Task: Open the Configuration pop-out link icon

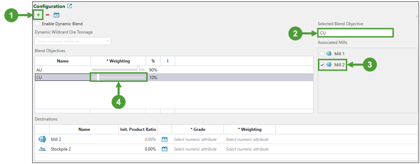Action: 70,6
